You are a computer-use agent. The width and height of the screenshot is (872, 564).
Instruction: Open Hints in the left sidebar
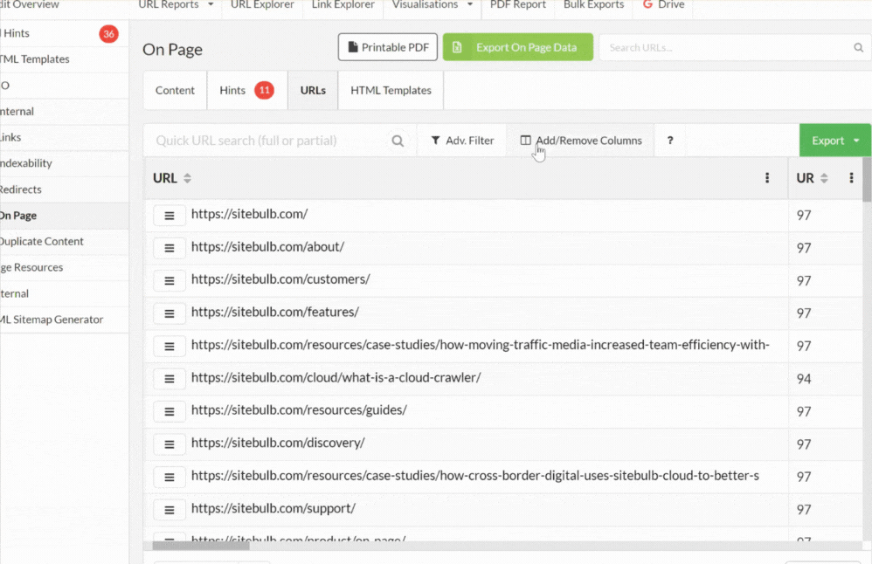point(64,33)
